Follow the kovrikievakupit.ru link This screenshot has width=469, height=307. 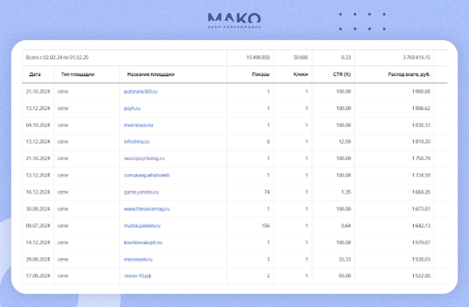tap(143, 243)
